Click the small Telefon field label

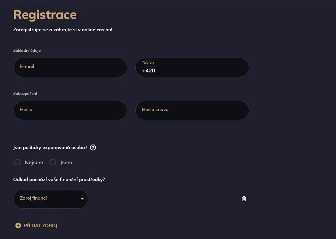click(148, 63)
